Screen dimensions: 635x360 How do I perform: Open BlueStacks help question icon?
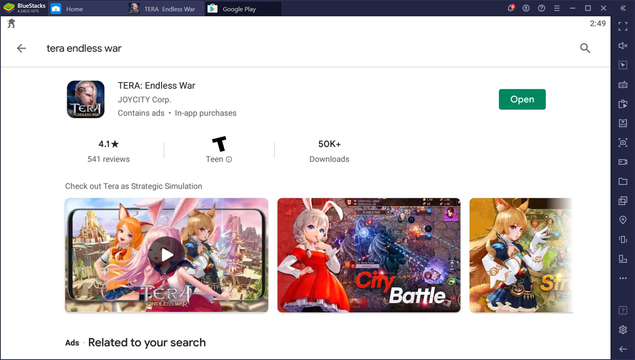pos(542,8)
